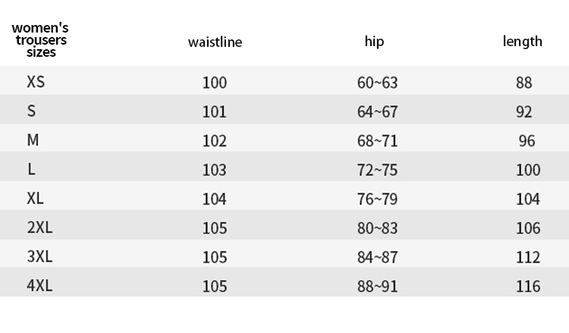Select hip value 72~75
Image resolution: width=569 pixels, height=333 pixels.
[x=377, y=170]
